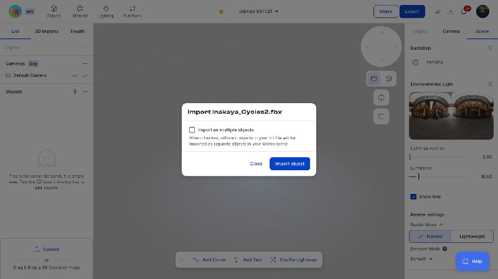Remove the Environmental Light setting
The height and width of the screenshot is (279, 498).
490,84
